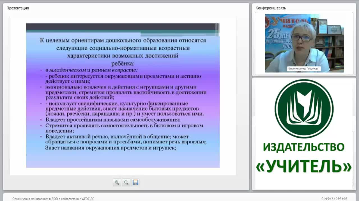The image size is (359, 201).
Task: Click the bullet 'Стремится проявлять самостоятельность'
Action: [x=124, y=128]
